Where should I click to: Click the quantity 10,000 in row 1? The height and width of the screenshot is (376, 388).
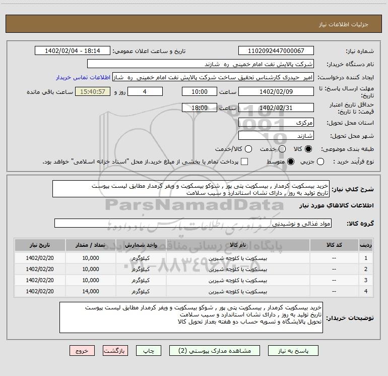click(x=91, y=258)
